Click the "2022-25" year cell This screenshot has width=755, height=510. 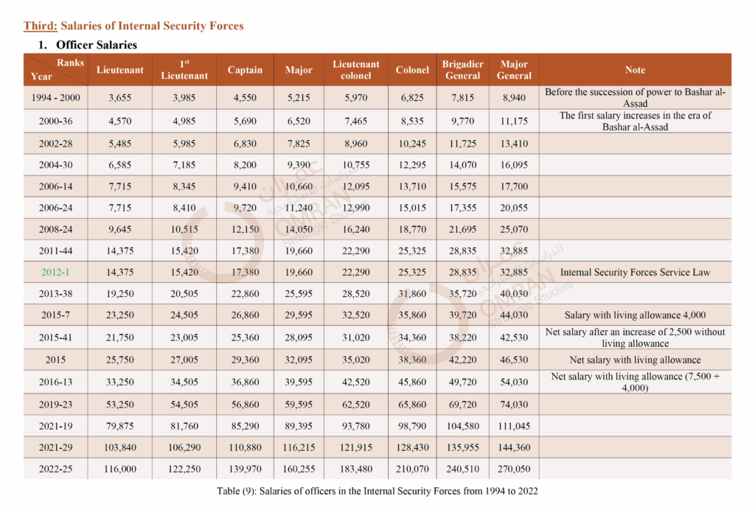pyautogui.click(x=57, y=469)
